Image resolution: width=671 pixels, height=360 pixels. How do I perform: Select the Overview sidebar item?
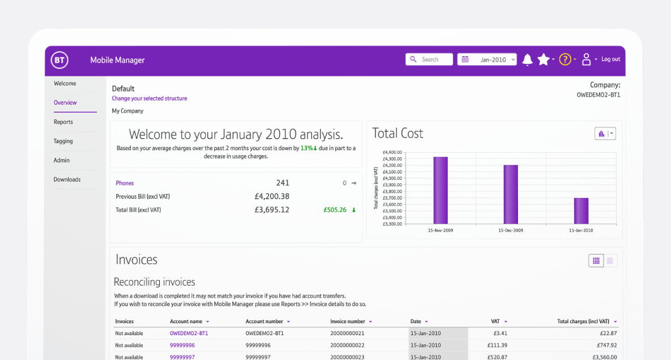[65, 102]
